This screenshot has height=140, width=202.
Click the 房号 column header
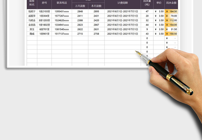[x=44, y=3]
